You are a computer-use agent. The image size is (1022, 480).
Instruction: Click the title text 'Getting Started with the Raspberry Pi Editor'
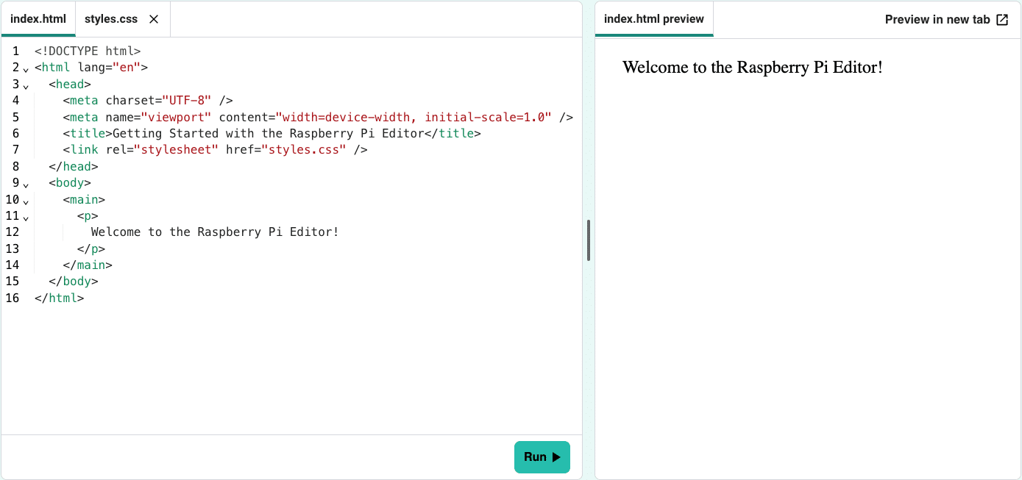point(269,134)
